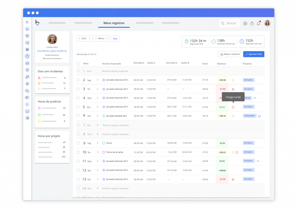Open the home icon in sidebar
297x211 pixels.
27,29
